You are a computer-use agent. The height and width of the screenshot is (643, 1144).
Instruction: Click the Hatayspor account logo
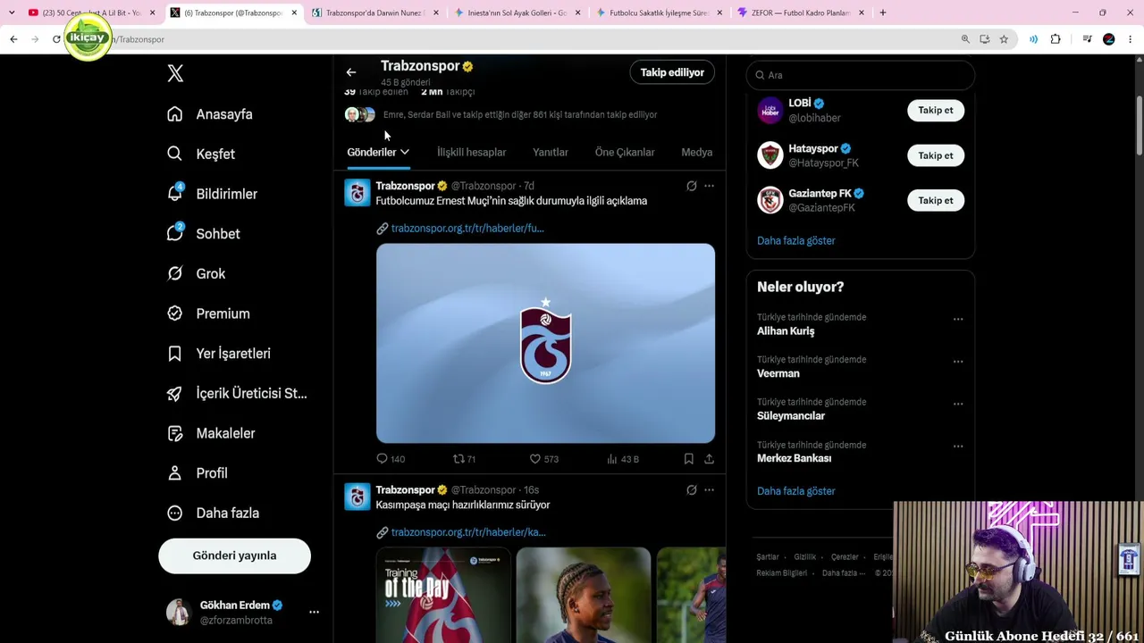point(770,155)
